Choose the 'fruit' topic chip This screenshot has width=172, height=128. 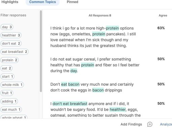click(x=7, y=93)
